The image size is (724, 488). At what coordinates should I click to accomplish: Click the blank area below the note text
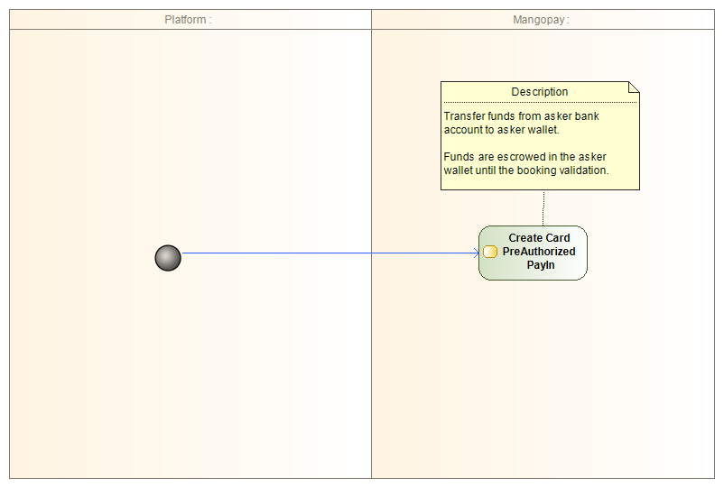(540, 181)
